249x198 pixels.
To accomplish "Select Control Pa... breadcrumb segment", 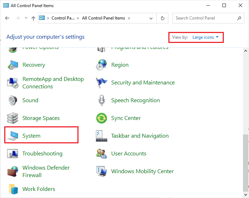I will pyautogui.click(x=63, y=18).
